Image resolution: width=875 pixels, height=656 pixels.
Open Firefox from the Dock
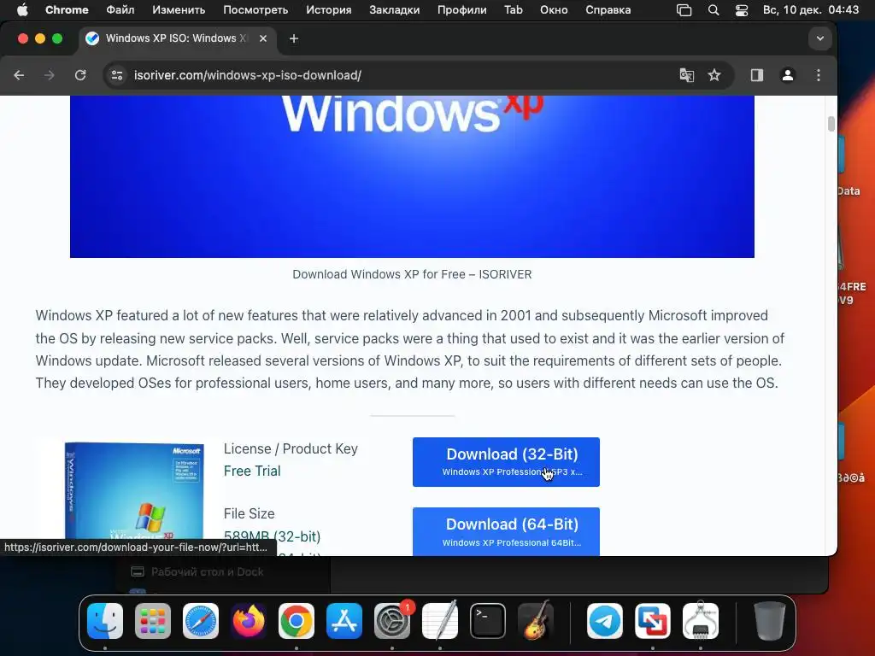[249, 621]
